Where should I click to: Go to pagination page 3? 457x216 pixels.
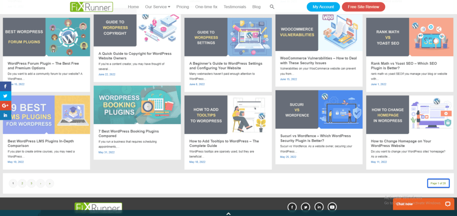(31, 183)
